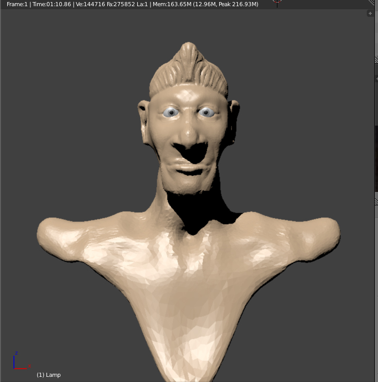Click the area split corner widget at top right
This screenshot has width=378, height=382.
(x=371, y=2)
